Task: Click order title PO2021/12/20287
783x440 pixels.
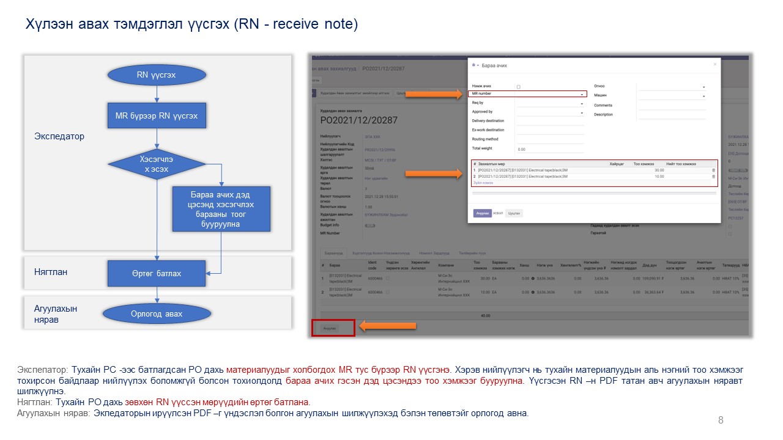Action: click(x=359, y=120)
